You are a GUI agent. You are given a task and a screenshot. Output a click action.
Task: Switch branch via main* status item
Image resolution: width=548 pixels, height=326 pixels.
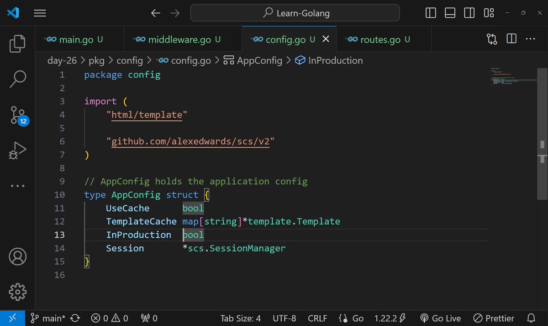coord(47,318)
